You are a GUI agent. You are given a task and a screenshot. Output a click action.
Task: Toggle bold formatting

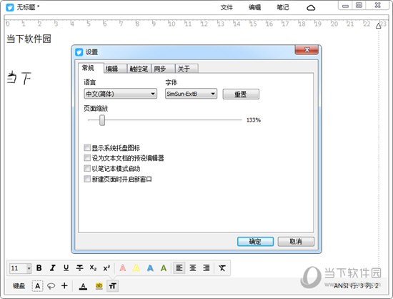tap(39, 268)
